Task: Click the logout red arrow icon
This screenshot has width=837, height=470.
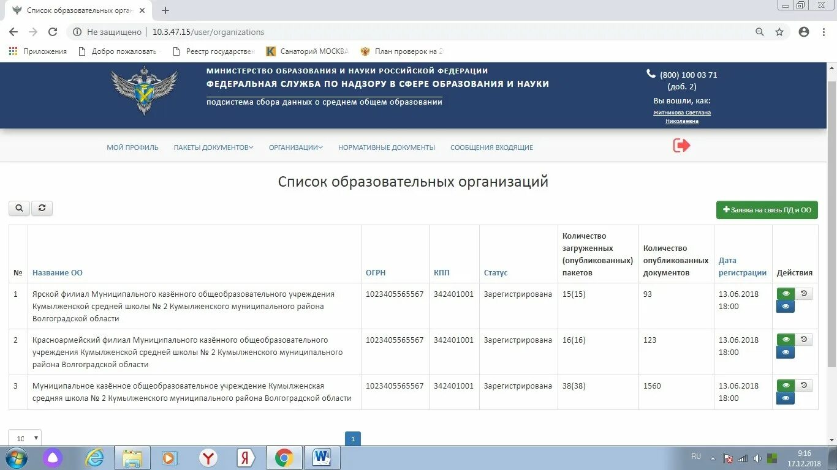Action: coord(681,146)
